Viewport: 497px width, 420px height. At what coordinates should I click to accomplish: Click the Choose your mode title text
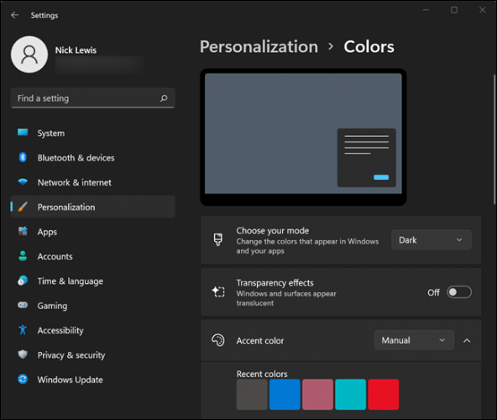[x=273, y=231]
